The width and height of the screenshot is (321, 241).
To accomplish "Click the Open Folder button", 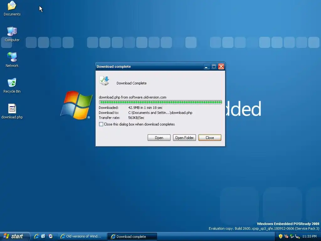I will (x=184, y=138).
